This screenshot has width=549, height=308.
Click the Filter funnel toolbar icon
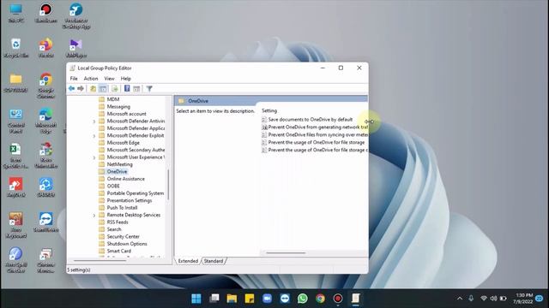[x=149, y=89]
